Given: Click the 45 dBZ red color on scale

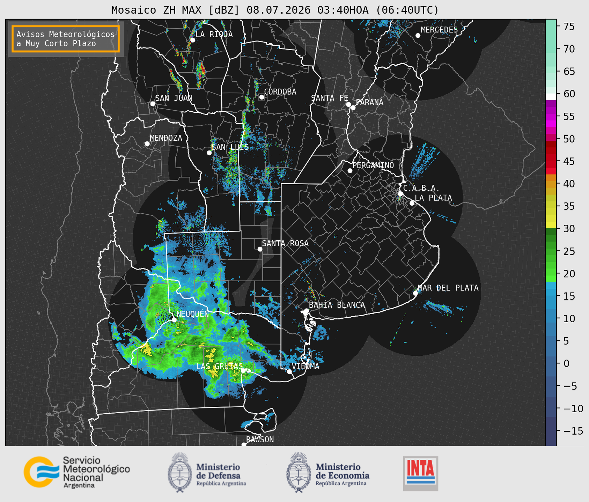Looking at the screenshot, I should pos(551,161).
